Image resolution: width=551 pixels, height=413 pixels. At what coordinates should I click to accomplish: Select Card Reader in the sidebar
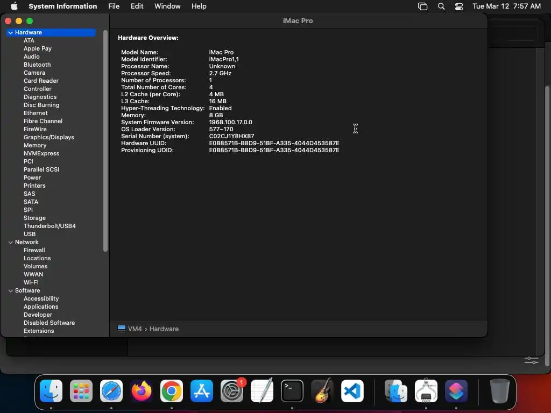[41, 81]
